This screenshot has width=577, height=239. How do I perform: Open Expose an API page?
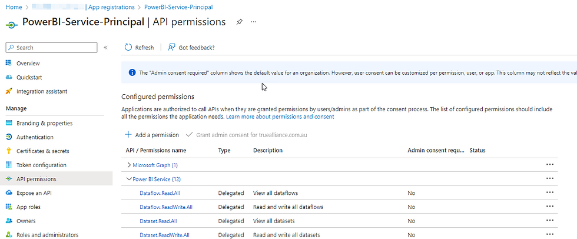pyautogui.click(x=34, y=193)
